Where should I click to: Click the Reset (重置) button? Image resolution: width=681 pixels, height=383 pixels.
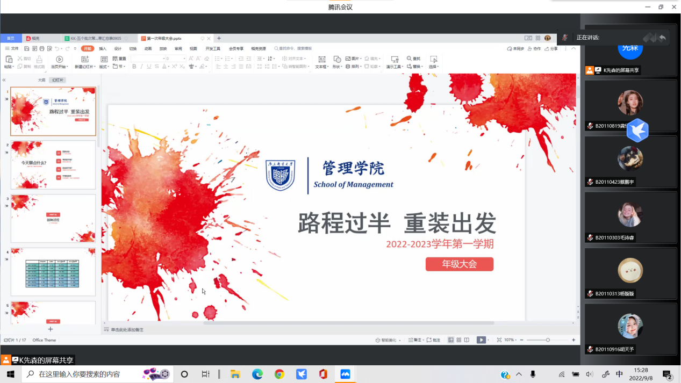click(x=119, y=59)
